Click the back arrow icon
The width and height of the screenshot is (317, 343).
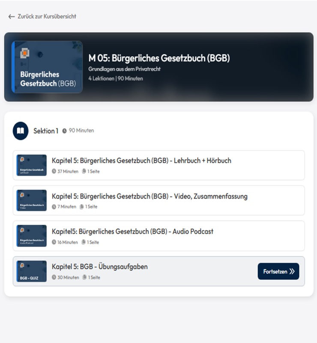coord(12,17)
